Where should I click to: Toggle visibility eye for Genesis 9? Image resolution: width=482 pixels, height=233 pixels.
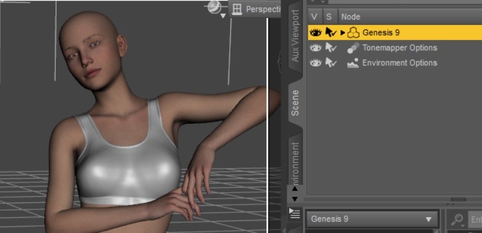point(316,32)
